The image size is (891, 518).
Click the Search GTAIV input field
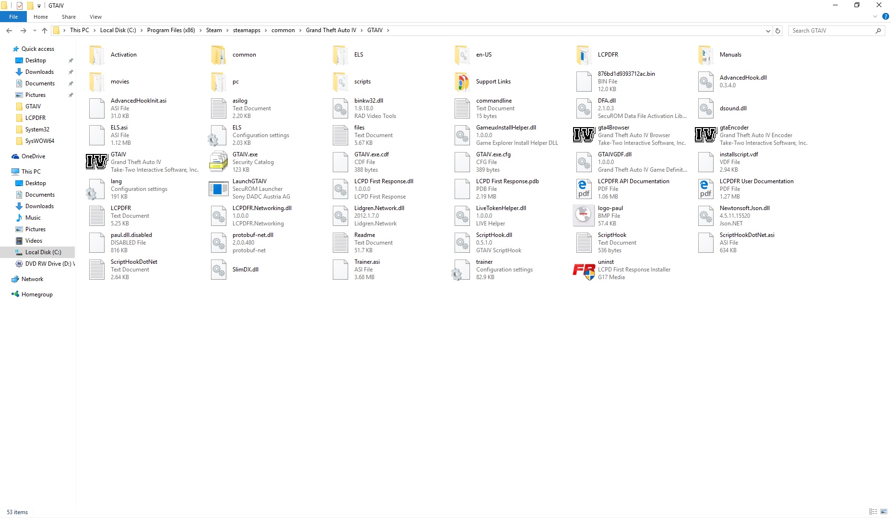(832, 31)
